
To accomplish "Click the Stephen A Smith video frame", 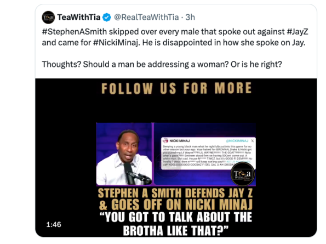I will tap(124, 154).
